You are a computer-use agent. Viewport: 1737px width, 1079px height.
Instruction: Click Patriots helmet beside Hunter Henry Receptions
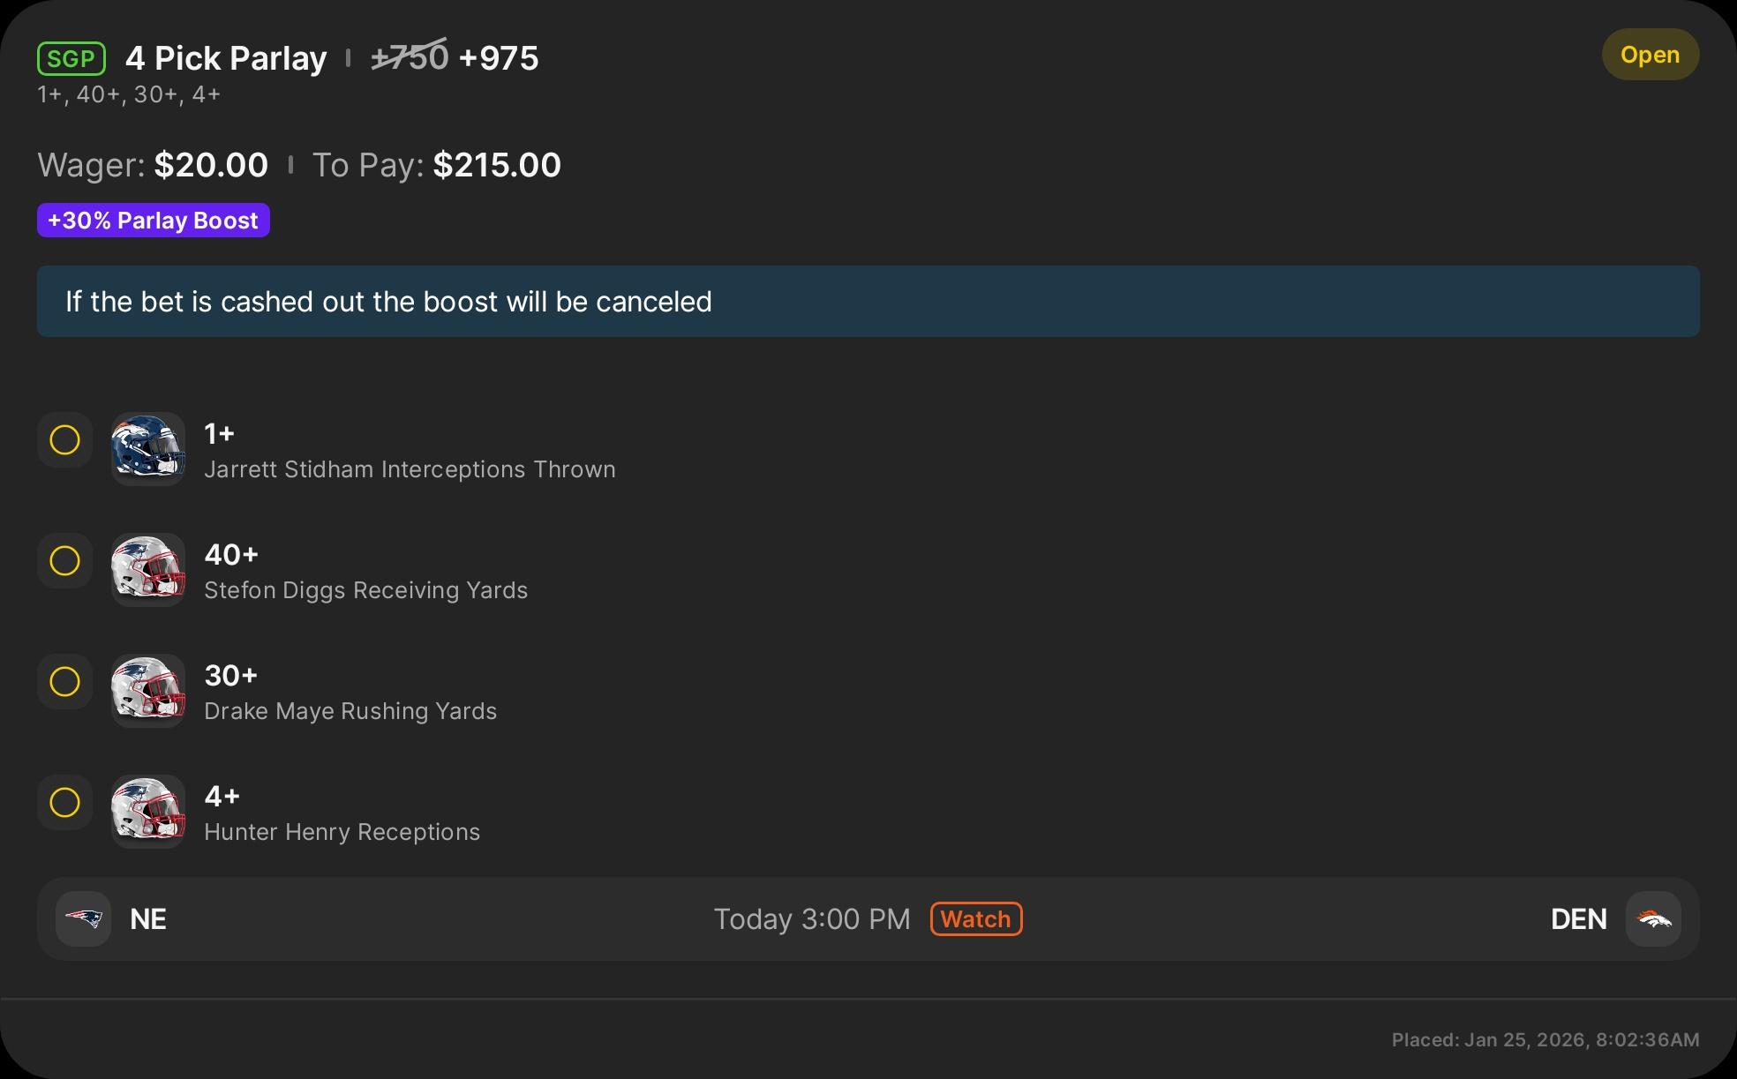pos(147,812)
